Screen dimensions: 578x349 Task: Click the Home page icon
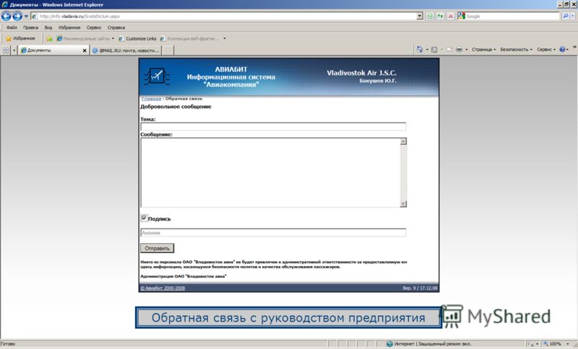(x=420, y=49)
